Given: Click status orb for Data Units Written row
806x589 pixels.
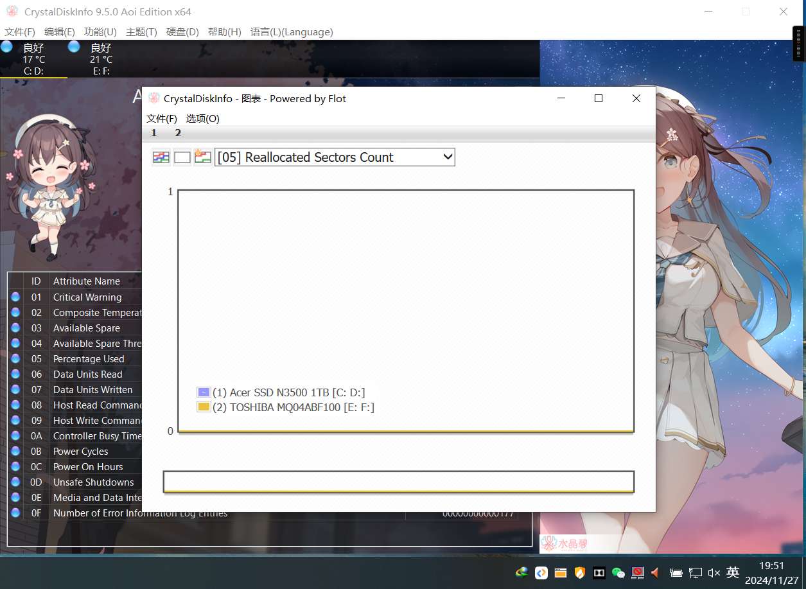Looking at the screenshot, I should [15, 389].
